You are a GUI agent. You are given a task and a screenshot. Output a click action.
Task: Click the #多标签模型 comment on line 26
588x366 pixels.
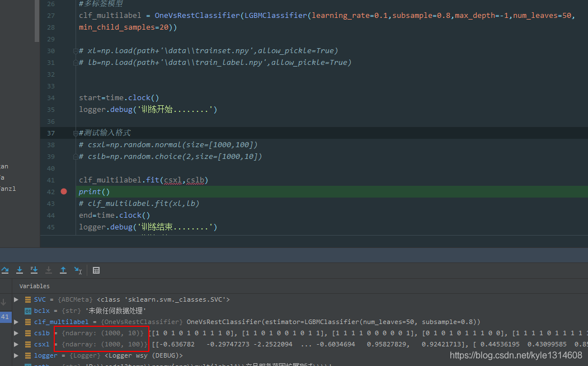(x=101, y=4)
